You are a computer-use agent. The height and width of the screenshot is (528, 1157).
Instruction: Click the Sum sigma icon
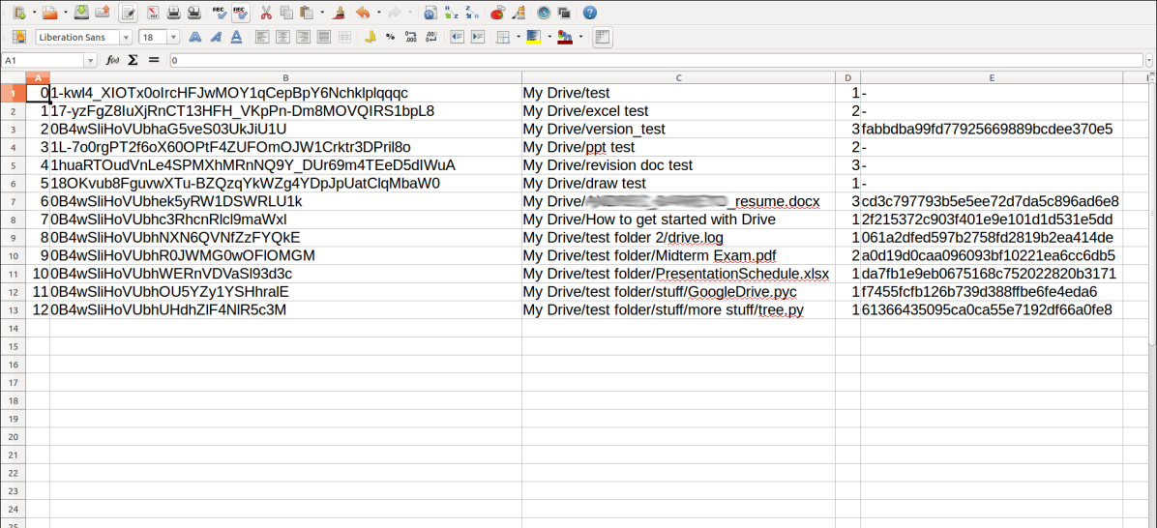[133, 60]
